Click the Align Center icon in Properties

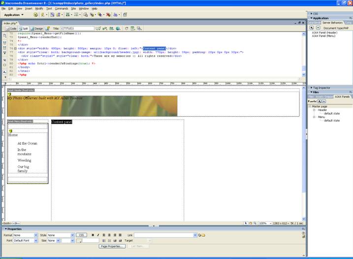(109, 235)
